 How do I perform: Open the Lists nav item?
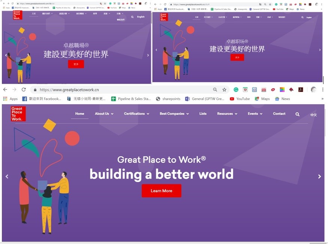click(203, 114)
